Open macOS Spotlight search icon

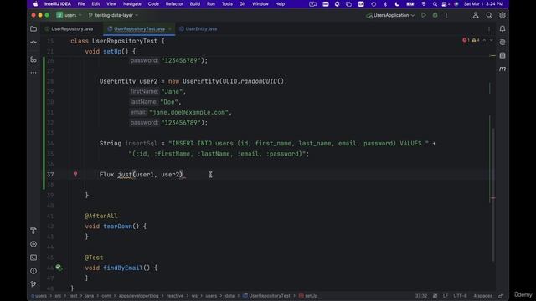[435, 3]
